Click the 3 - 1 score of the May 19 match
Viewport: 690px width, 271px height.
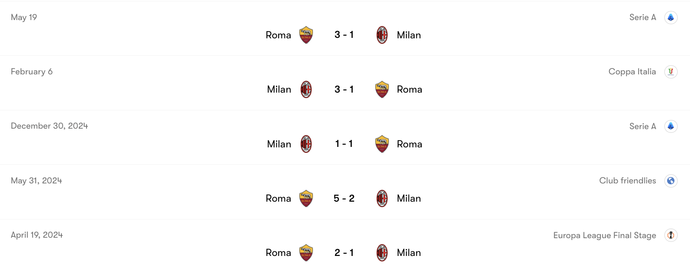click(344, 34)
